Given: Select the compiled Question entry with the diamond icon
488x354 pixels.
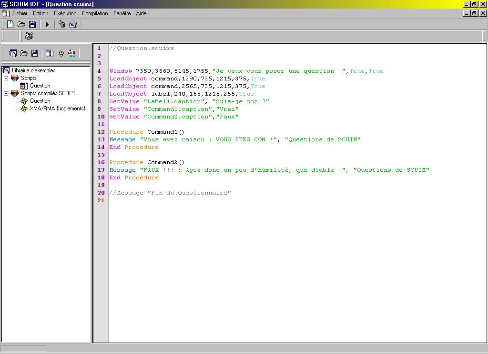Looking at the screenshot, I should [x=40, y=101].
